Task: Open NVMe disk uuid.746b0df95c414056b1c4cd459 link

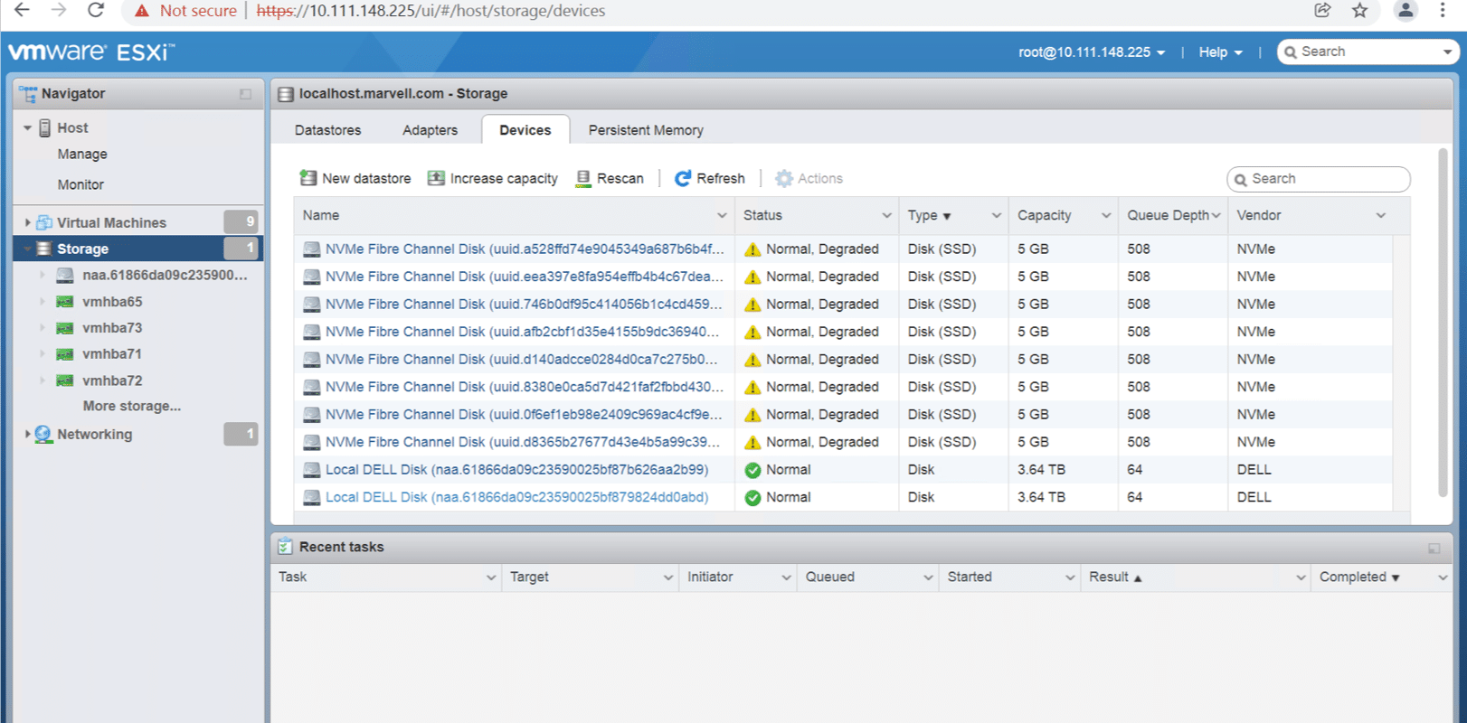Action: [524, 305]
